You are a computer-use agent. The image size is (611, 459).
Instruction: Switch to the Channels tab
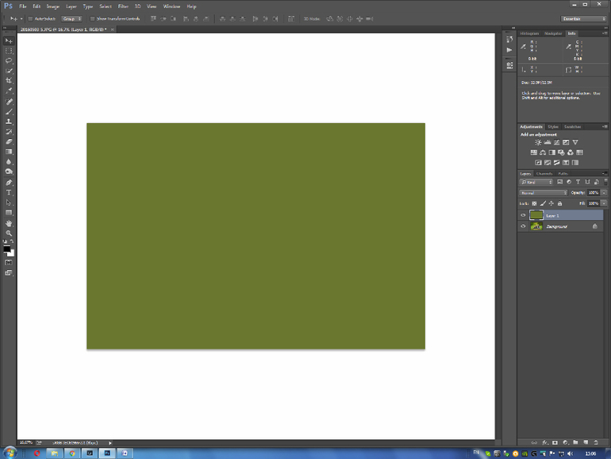click(544, 173)
